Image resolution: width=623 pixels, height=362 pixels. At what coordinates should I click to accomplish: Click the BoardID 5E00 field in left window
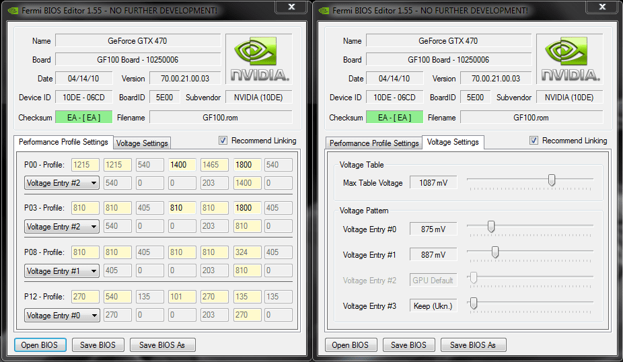click(x=164, y=98)
